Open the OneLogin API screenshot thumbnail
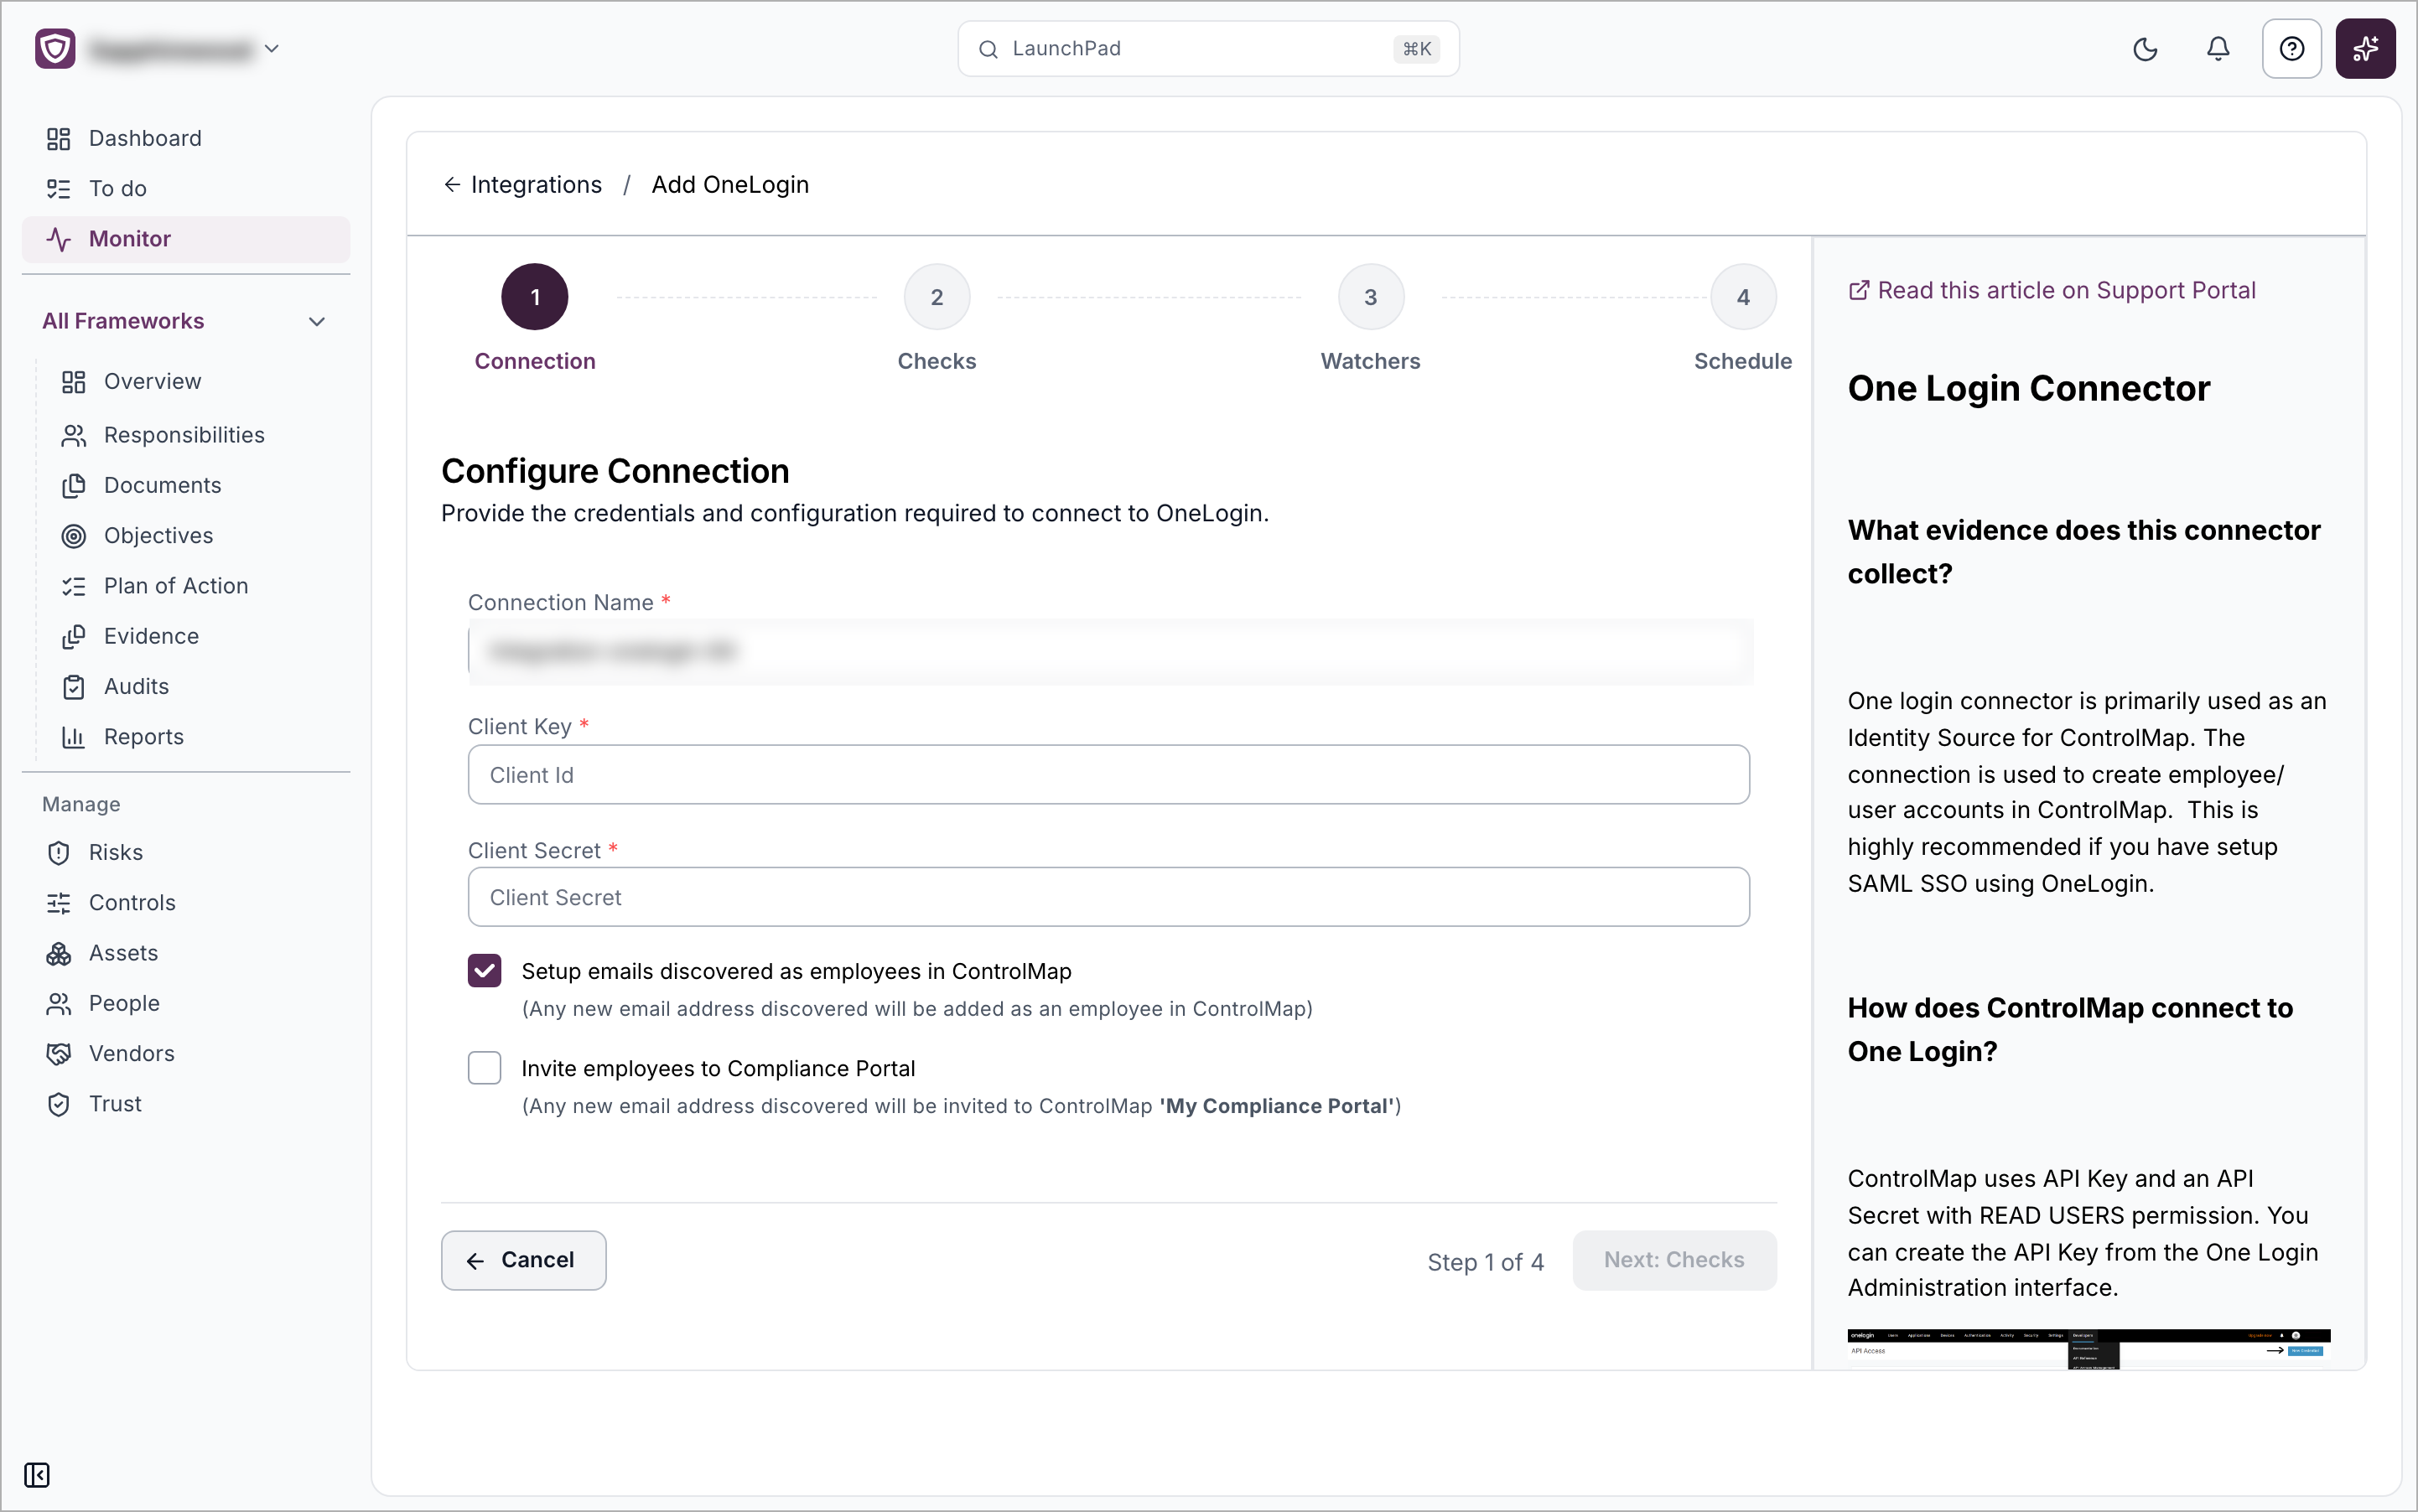Image resolution: width=2418 pixels, height=1512 pixels. click(2088, 1349)
